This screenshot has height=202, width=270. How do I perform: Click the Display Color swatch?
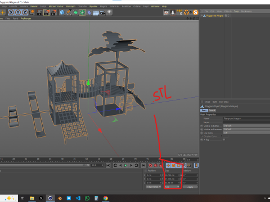(x=226, y=136)
